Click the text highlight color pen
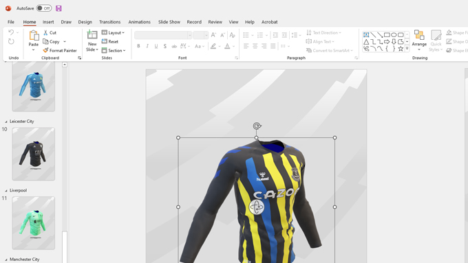Image resolution: width=468 pixels, height=263 pixels. point(213,46)
